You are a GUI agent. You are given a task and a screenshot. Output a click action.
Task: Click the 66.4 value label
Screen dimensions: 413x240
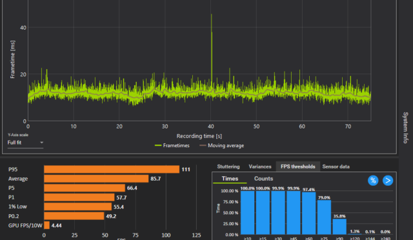click(132, 188)
